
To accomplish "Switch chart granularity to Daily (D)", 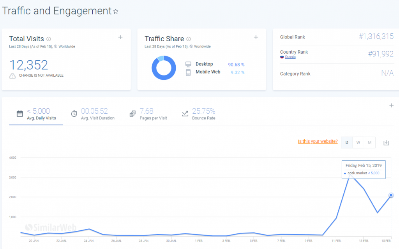I will [347, 143].
